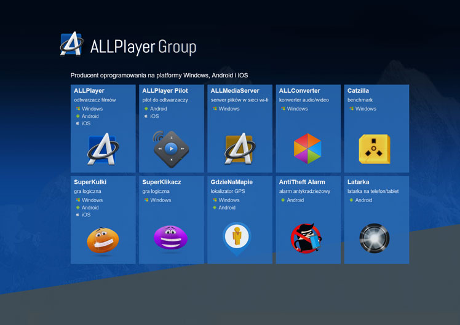Open the ALLPlayer Pilot remote control icon
The height and width of the screenshot is (325, 460).
tap(171, 149)
